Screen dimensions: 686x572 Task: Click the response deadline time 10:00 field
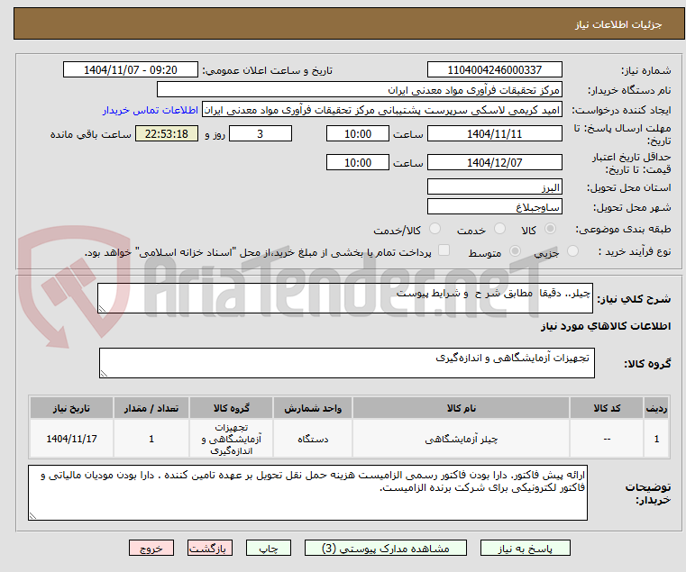358,134
